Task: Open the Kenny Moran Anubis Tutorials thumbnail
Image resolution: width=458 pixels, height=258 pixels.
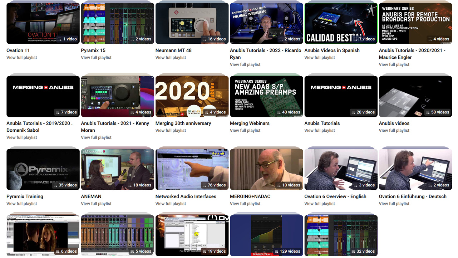Action: click(x=118, y=96)
